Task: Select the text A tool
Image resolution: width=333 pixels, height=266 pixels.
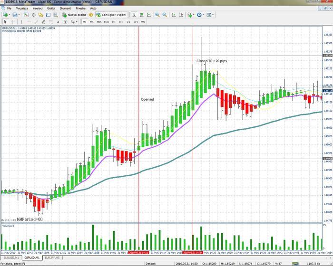Action: pos(58,22)
